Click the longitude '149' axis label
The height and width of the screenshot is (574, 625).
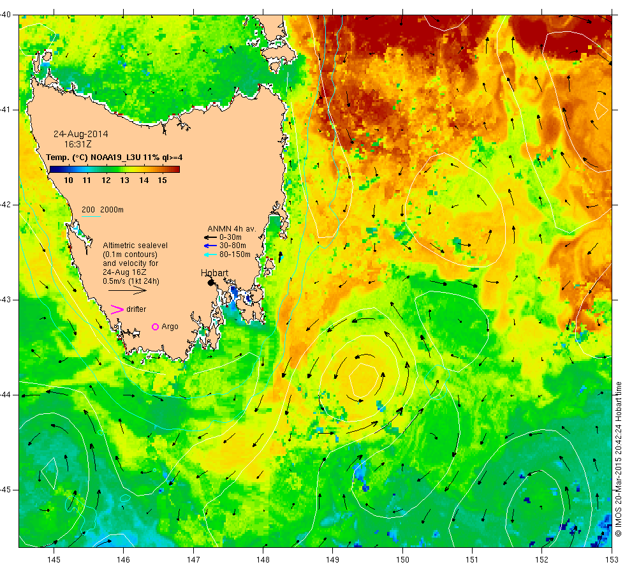pos(332,560)
